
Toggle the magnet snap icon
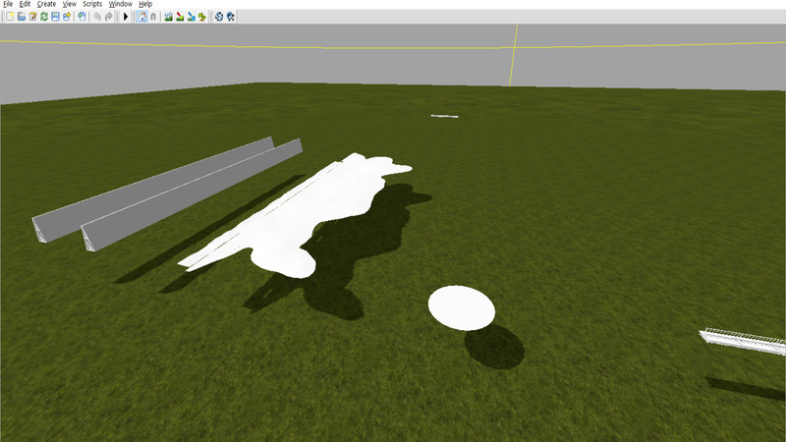(x=153, y=17)
